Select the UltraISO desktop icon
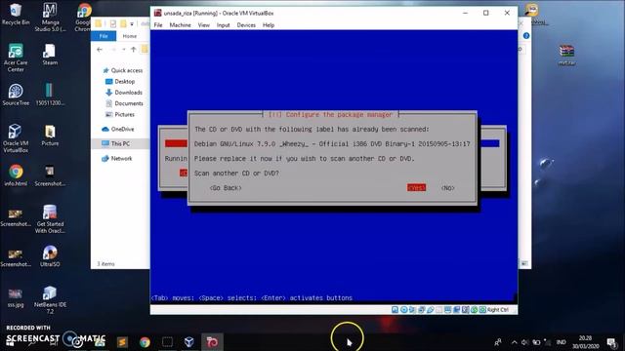625x351 pixels. pos(50,255)
